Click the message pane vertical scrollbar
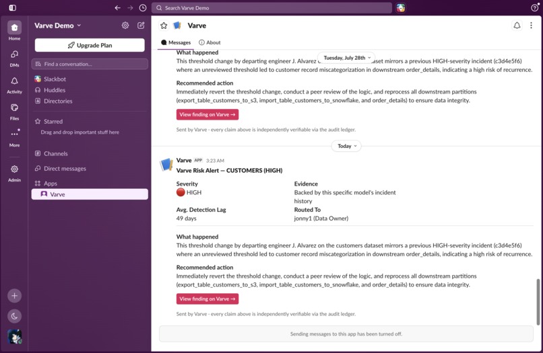 coord(538,302)
